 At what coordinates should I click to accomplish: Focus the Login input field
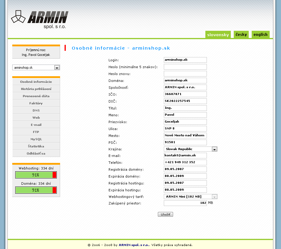pos(185,60)
